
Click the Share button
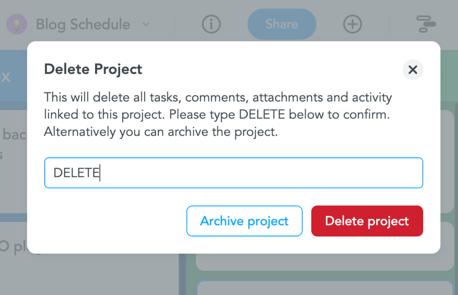(282, 24)
